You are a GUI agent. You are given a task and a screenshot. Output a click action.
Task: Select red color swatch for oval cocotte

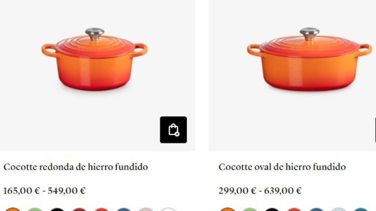click(x=294, y=210)
